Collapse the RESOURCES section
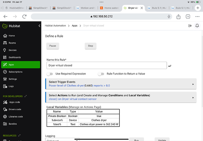Viewport: 203px width, 141px height. pyautogui.click(x=19, y=135)
